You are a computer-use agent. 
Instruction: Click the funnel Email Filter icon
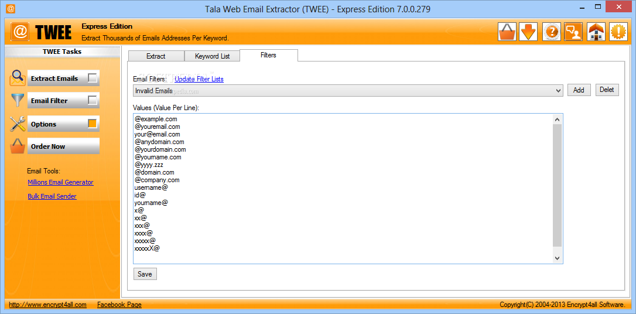(18, 100)
